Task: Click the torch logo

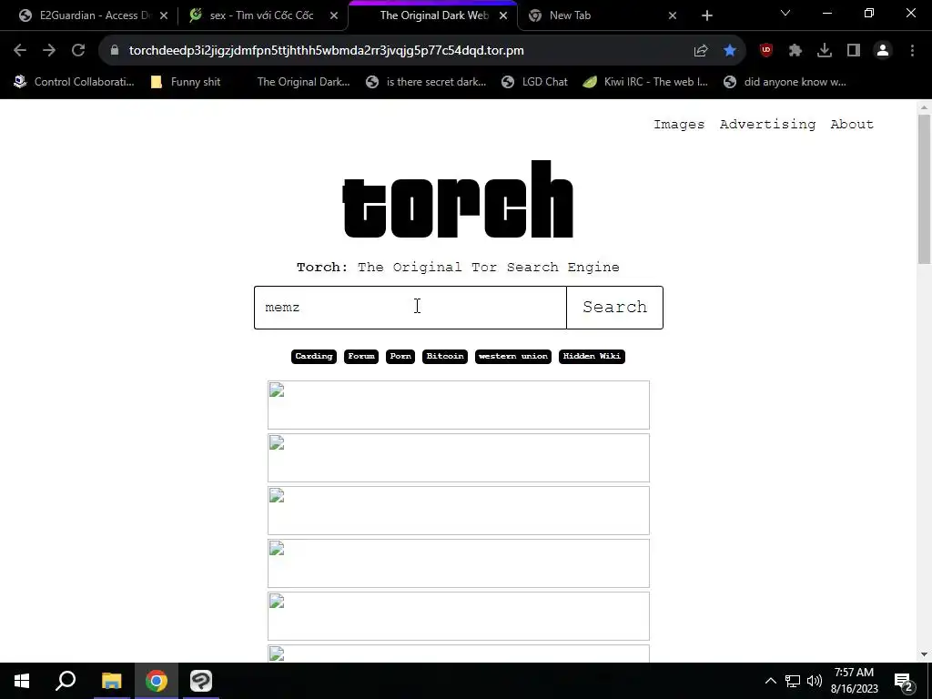Action: [x=458, y=199]
